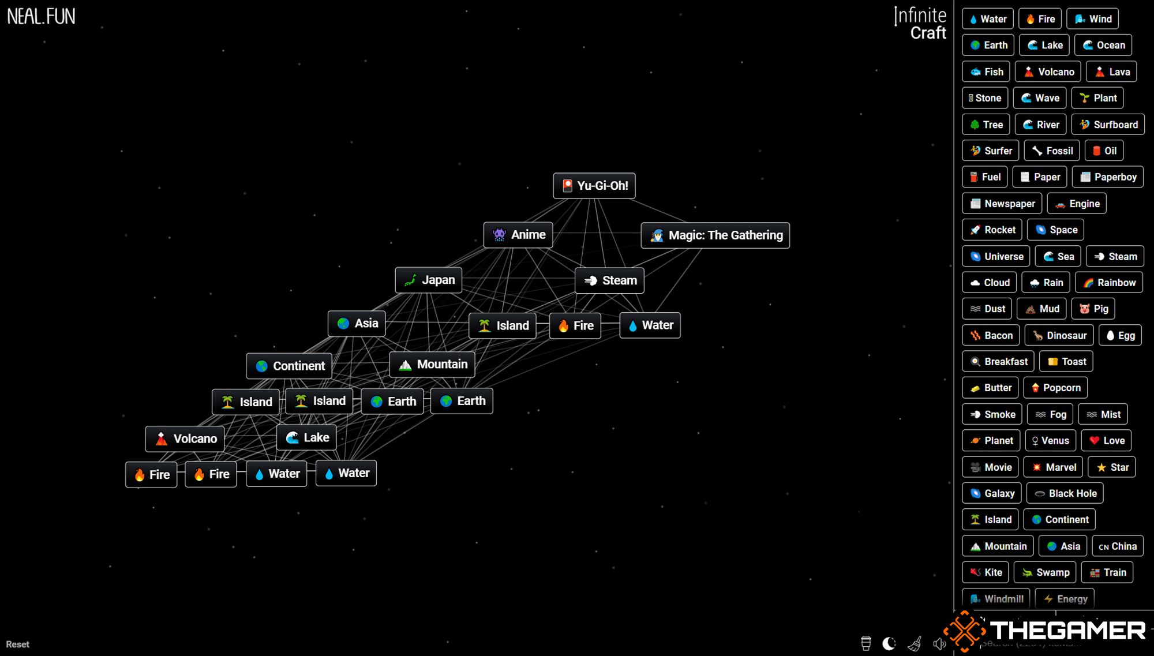Pick Dinosaur from the sidebar list
The width and height of the screenshot is (1154, 656).
(1059, 335)
